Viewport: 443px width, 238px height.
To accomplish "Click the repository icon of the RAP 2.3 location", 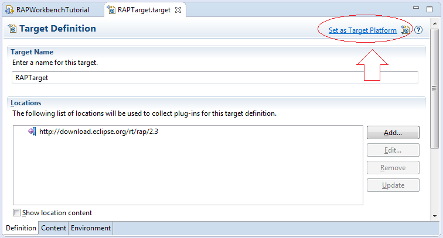I will click(32, 131).
